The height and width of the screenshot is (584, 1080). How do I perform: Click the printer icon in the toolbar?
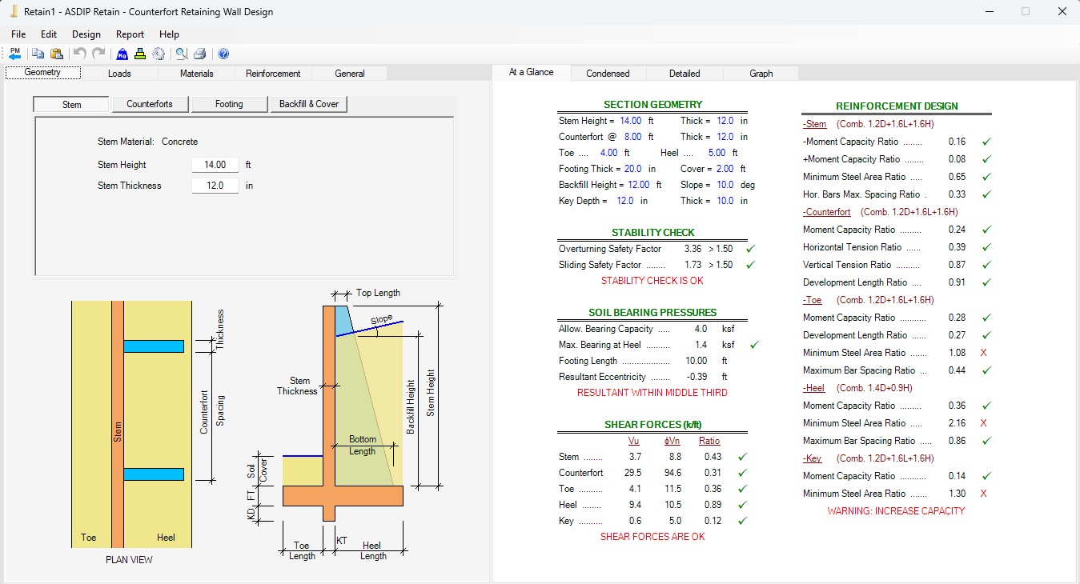(200, 54)
